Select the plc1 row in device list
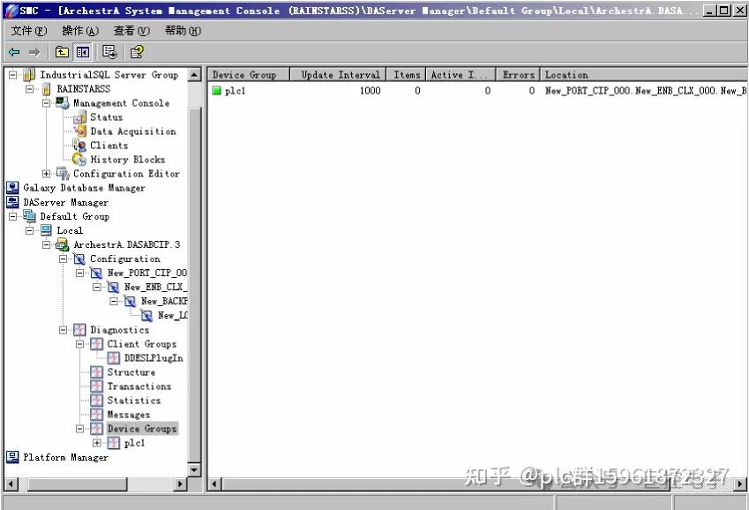Image resolution: width=749 pixels, height=510 pixels. point(477,91)
